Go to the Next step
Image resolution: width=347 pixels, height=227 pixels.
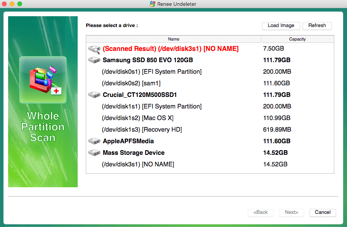pyautogui.click(x=291, y=212)
